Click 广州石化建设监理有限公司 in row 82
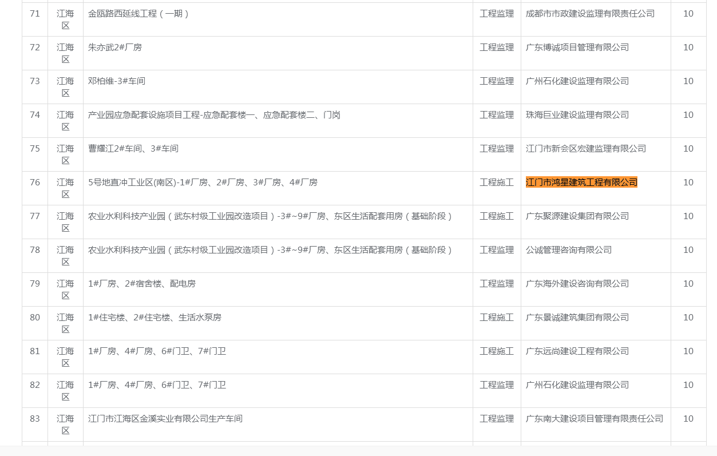717x456 pixels. pyautogui.click(x=577, y=385)
